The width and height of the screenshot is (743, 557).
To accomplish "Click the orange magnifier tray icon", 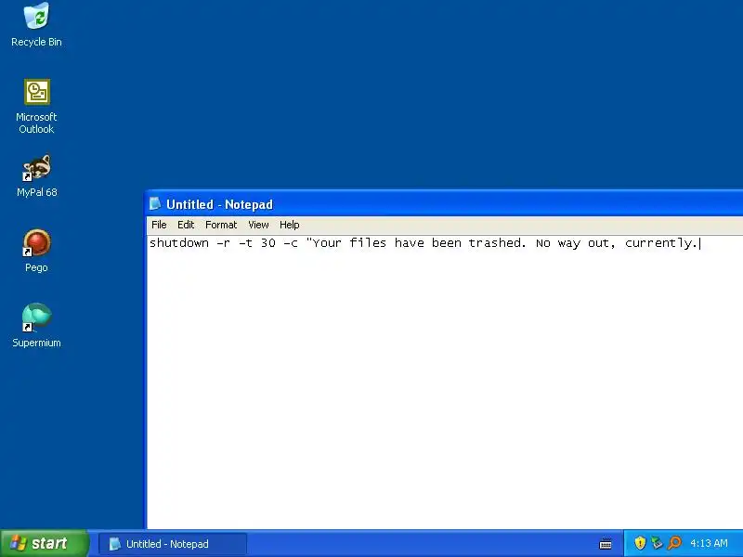I will [674, 543].
